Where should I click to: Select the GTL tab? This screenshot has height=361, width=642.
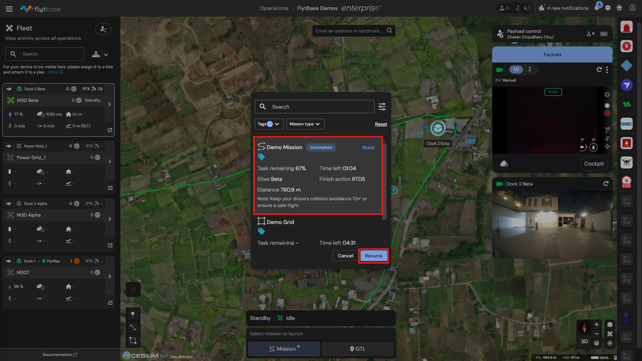click(x=357, y=349)
